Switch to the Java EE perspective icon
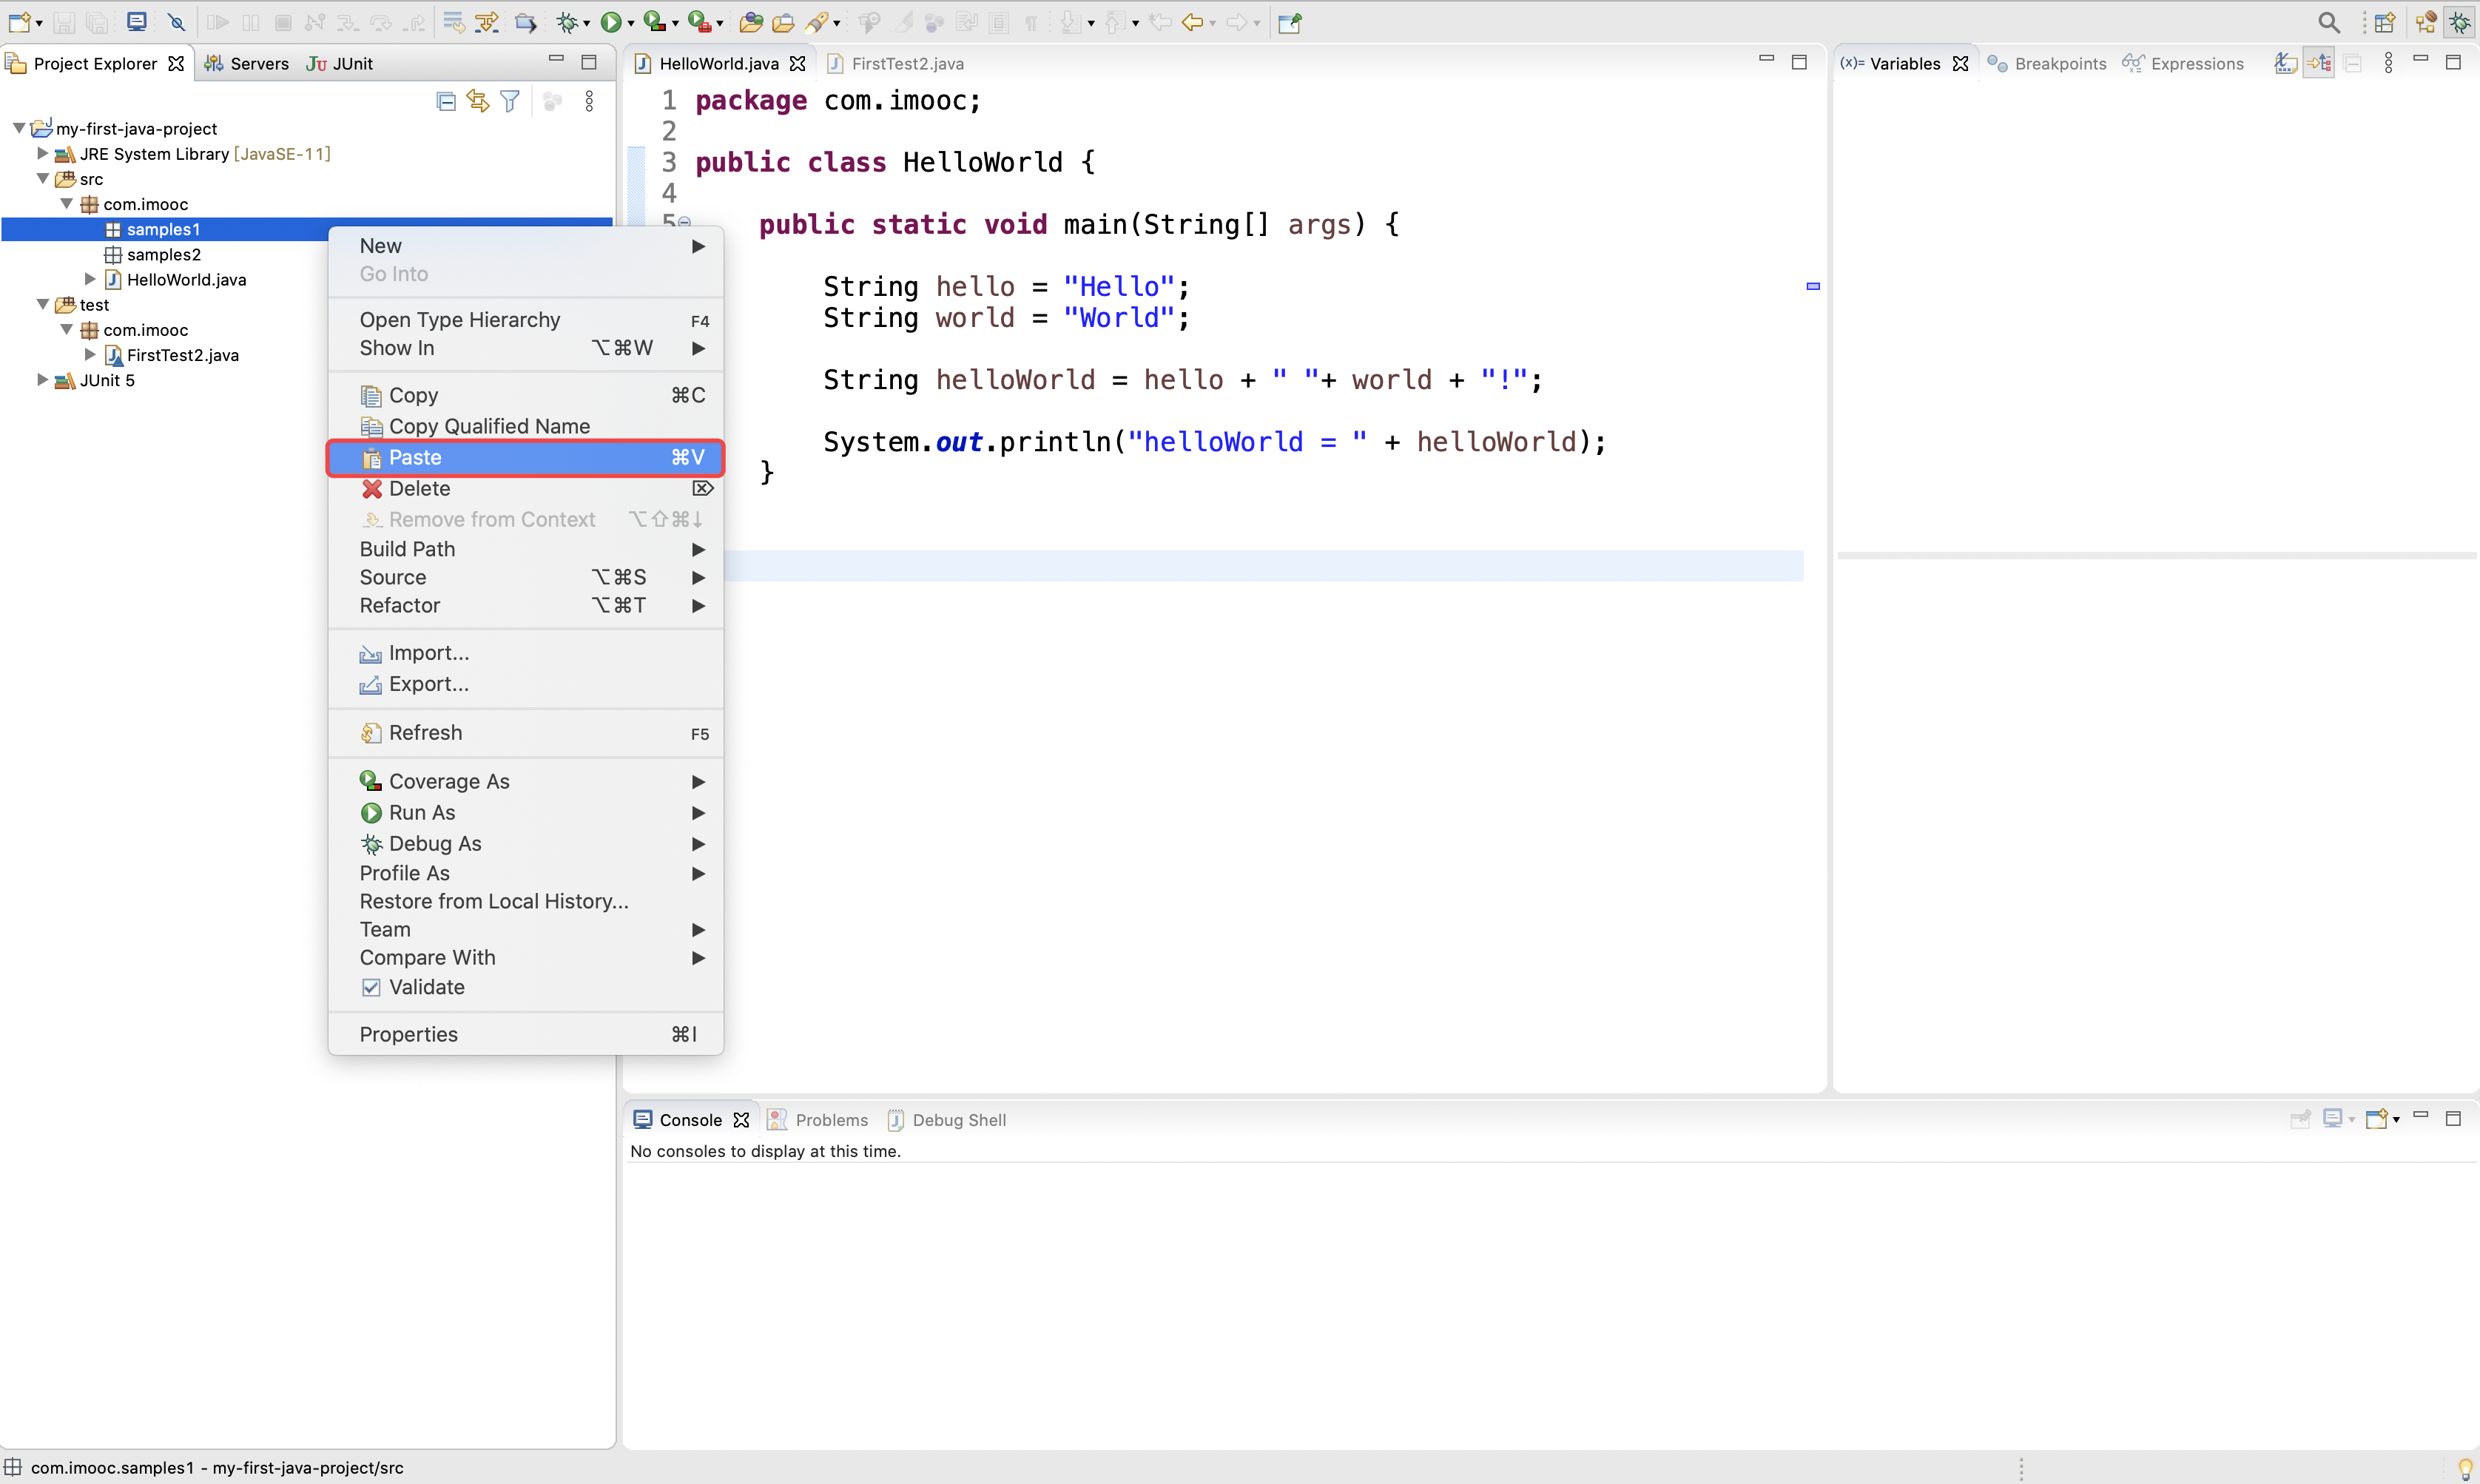Image resolution: width=2480 pixels, height=1484 pixels. [2425, 22]
